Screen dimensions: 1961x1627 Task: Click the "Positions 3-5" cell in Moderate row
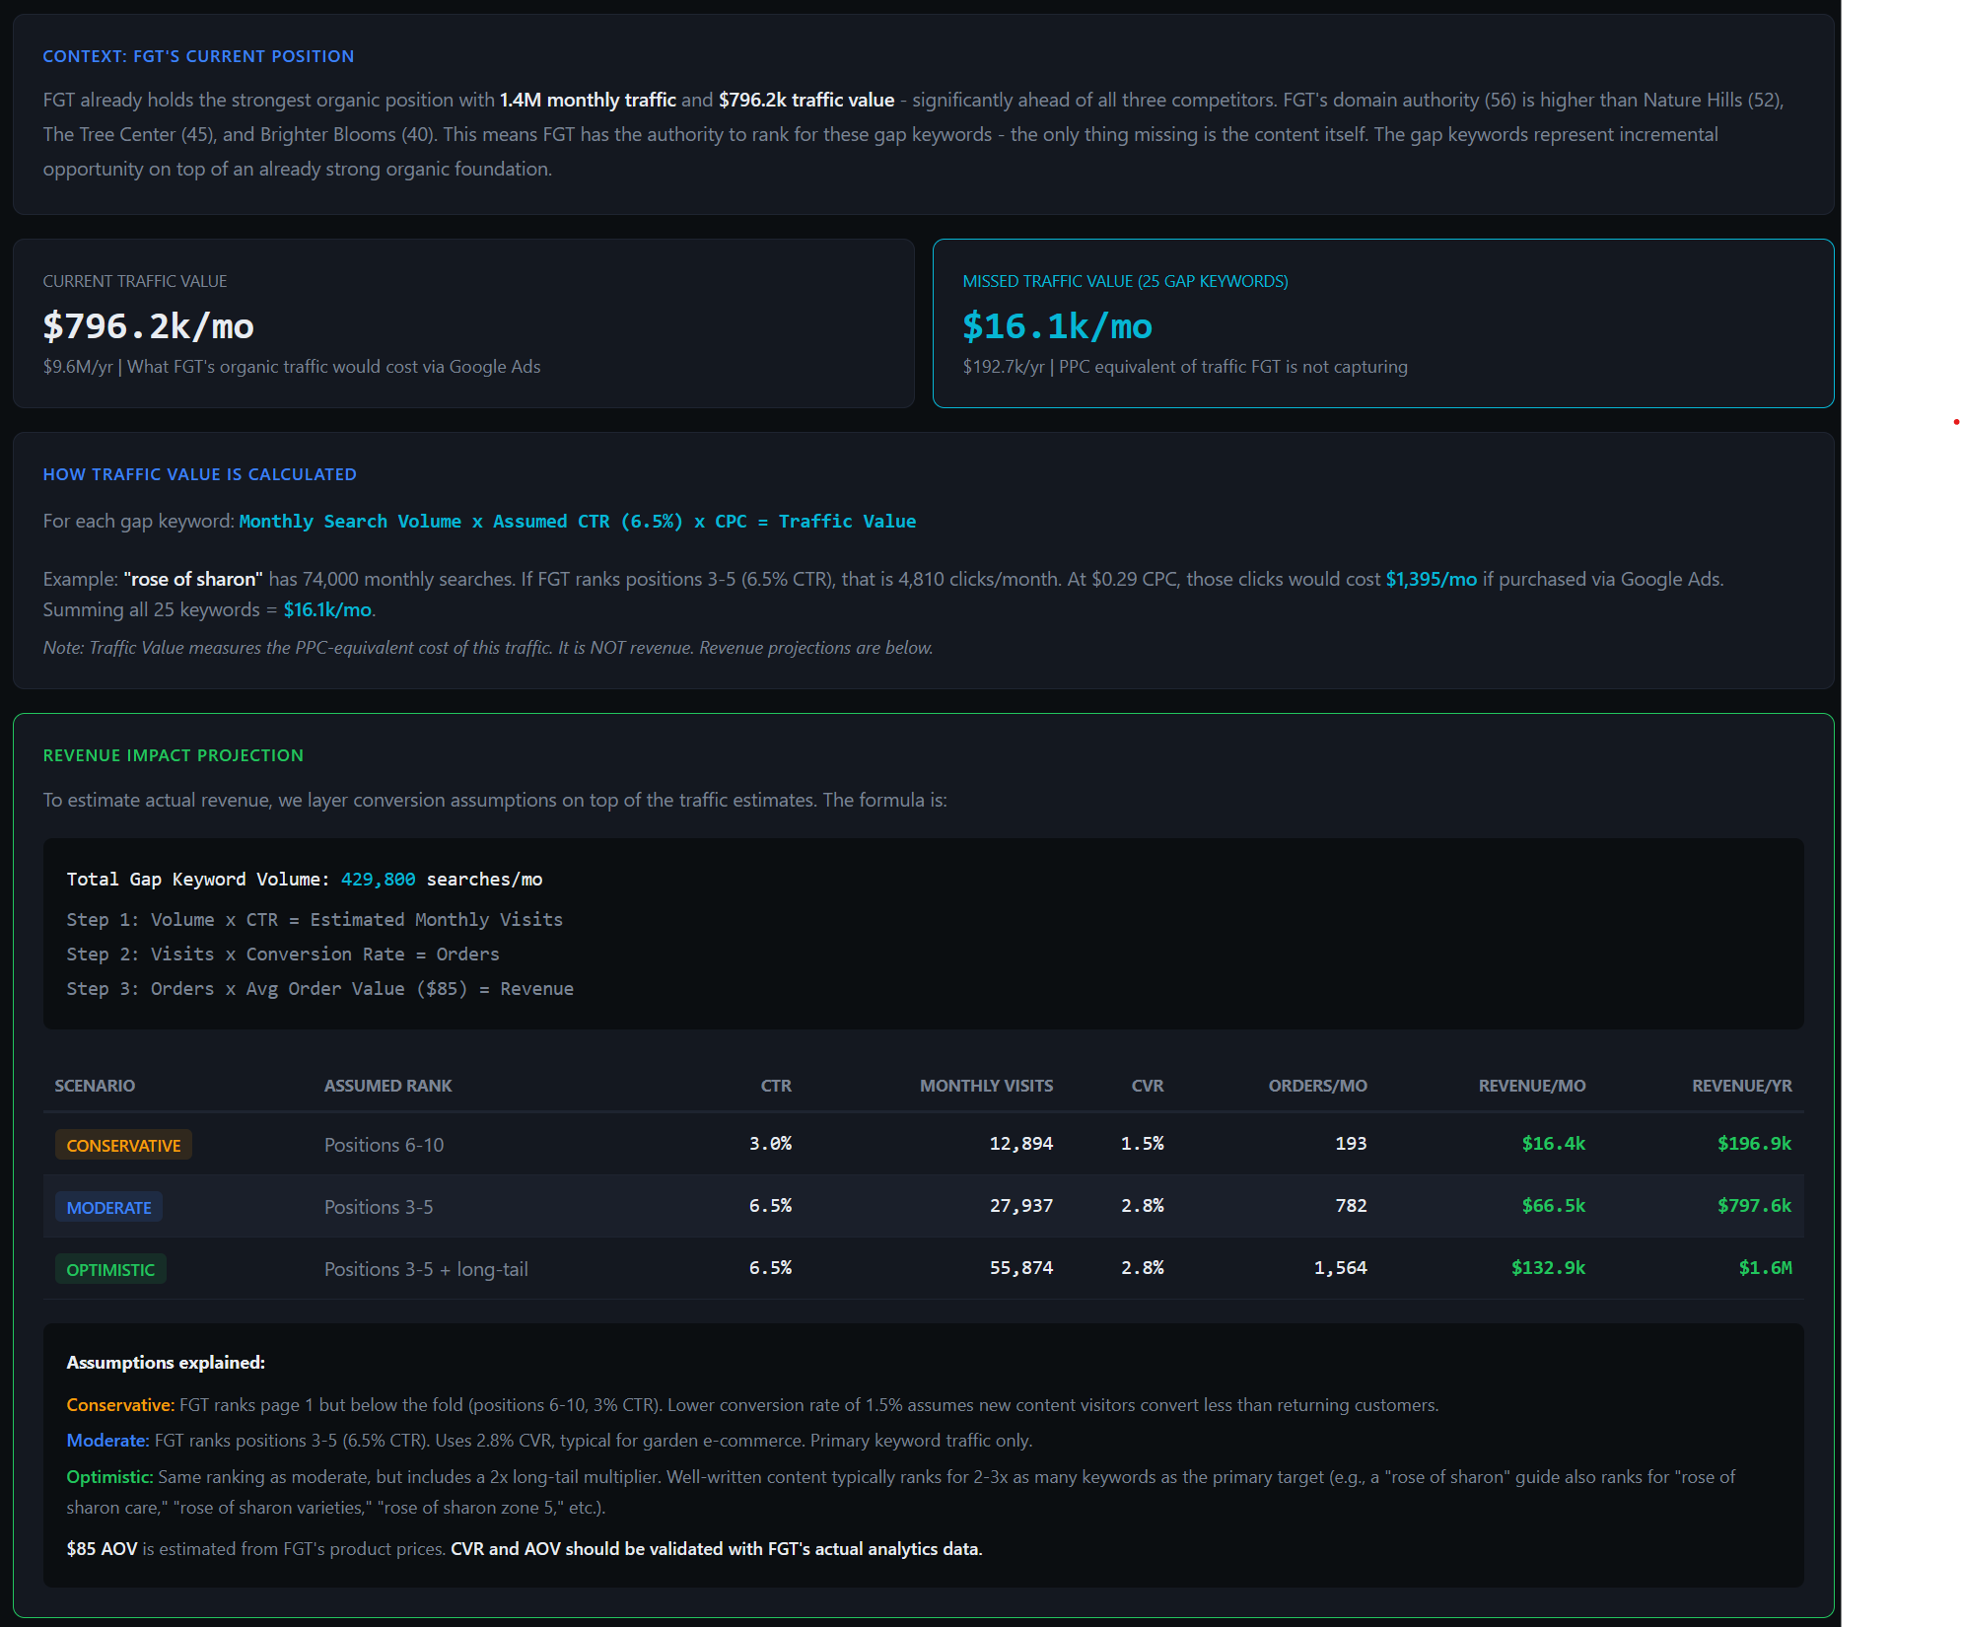379,1207
